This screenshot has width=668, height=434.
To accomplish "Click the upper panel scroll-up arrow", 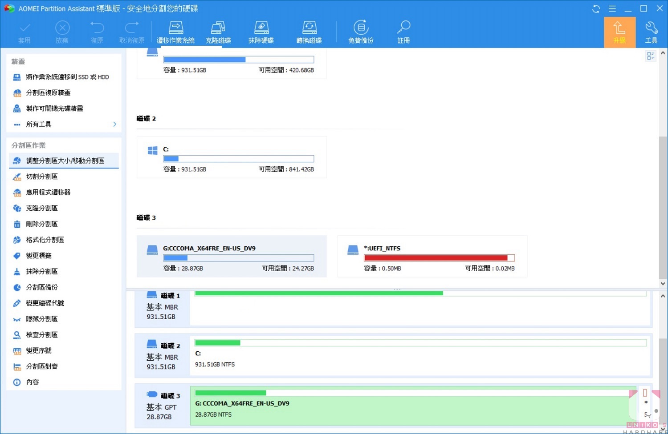I will [x=663, y=53].
